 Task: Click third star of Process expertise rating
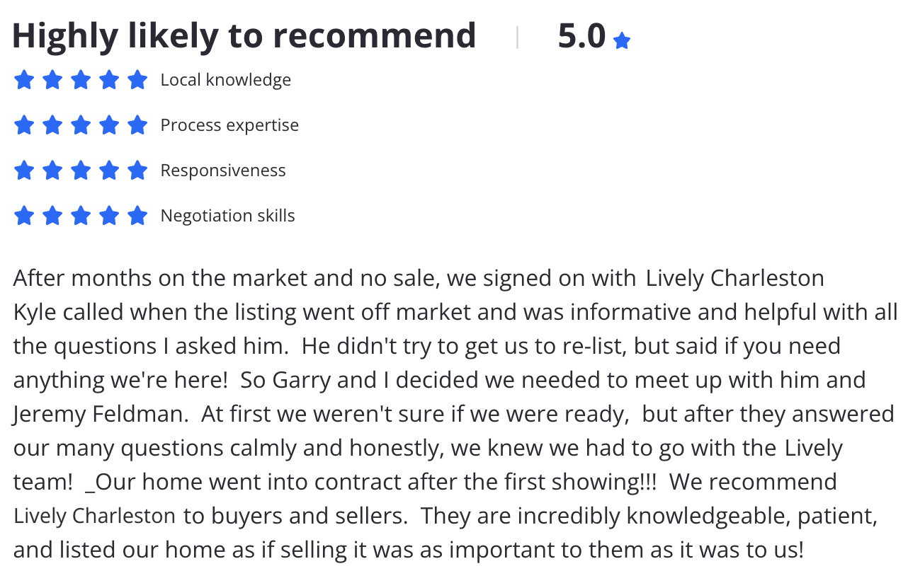coord(81,125)
